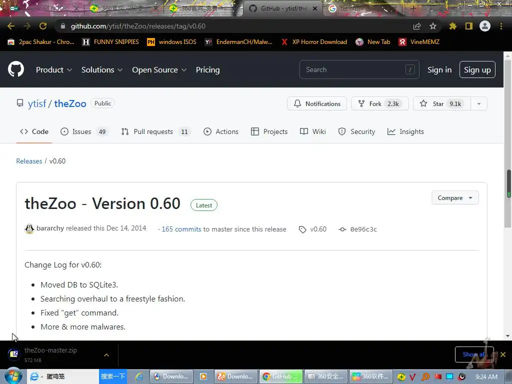
Task: Open the Chrome profile avatar
Action: tap(485, 26)
